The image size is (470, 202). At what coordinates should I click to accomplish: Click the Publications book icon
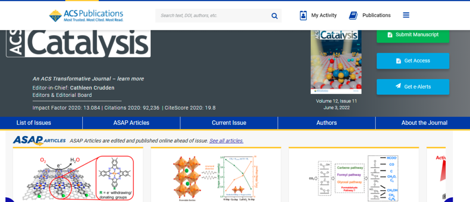[x=353, y=15]
